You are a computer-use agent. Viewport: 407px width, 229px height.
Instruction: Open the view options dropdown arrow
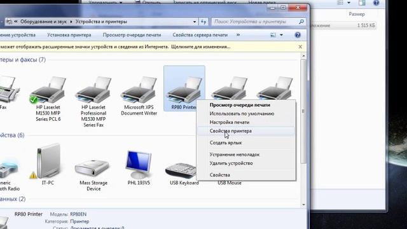pos(281,35)
